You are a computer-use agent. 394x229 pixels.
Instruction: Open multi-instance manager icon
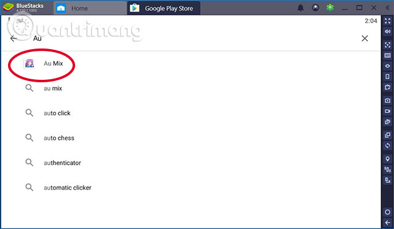387,135
